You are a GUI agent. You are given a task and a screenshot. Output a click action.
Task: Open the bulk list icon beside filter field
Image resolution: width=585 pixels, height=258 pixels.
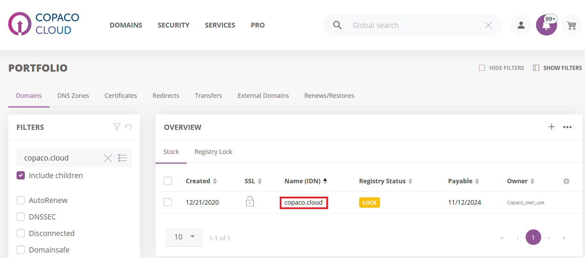pos(122,158)
